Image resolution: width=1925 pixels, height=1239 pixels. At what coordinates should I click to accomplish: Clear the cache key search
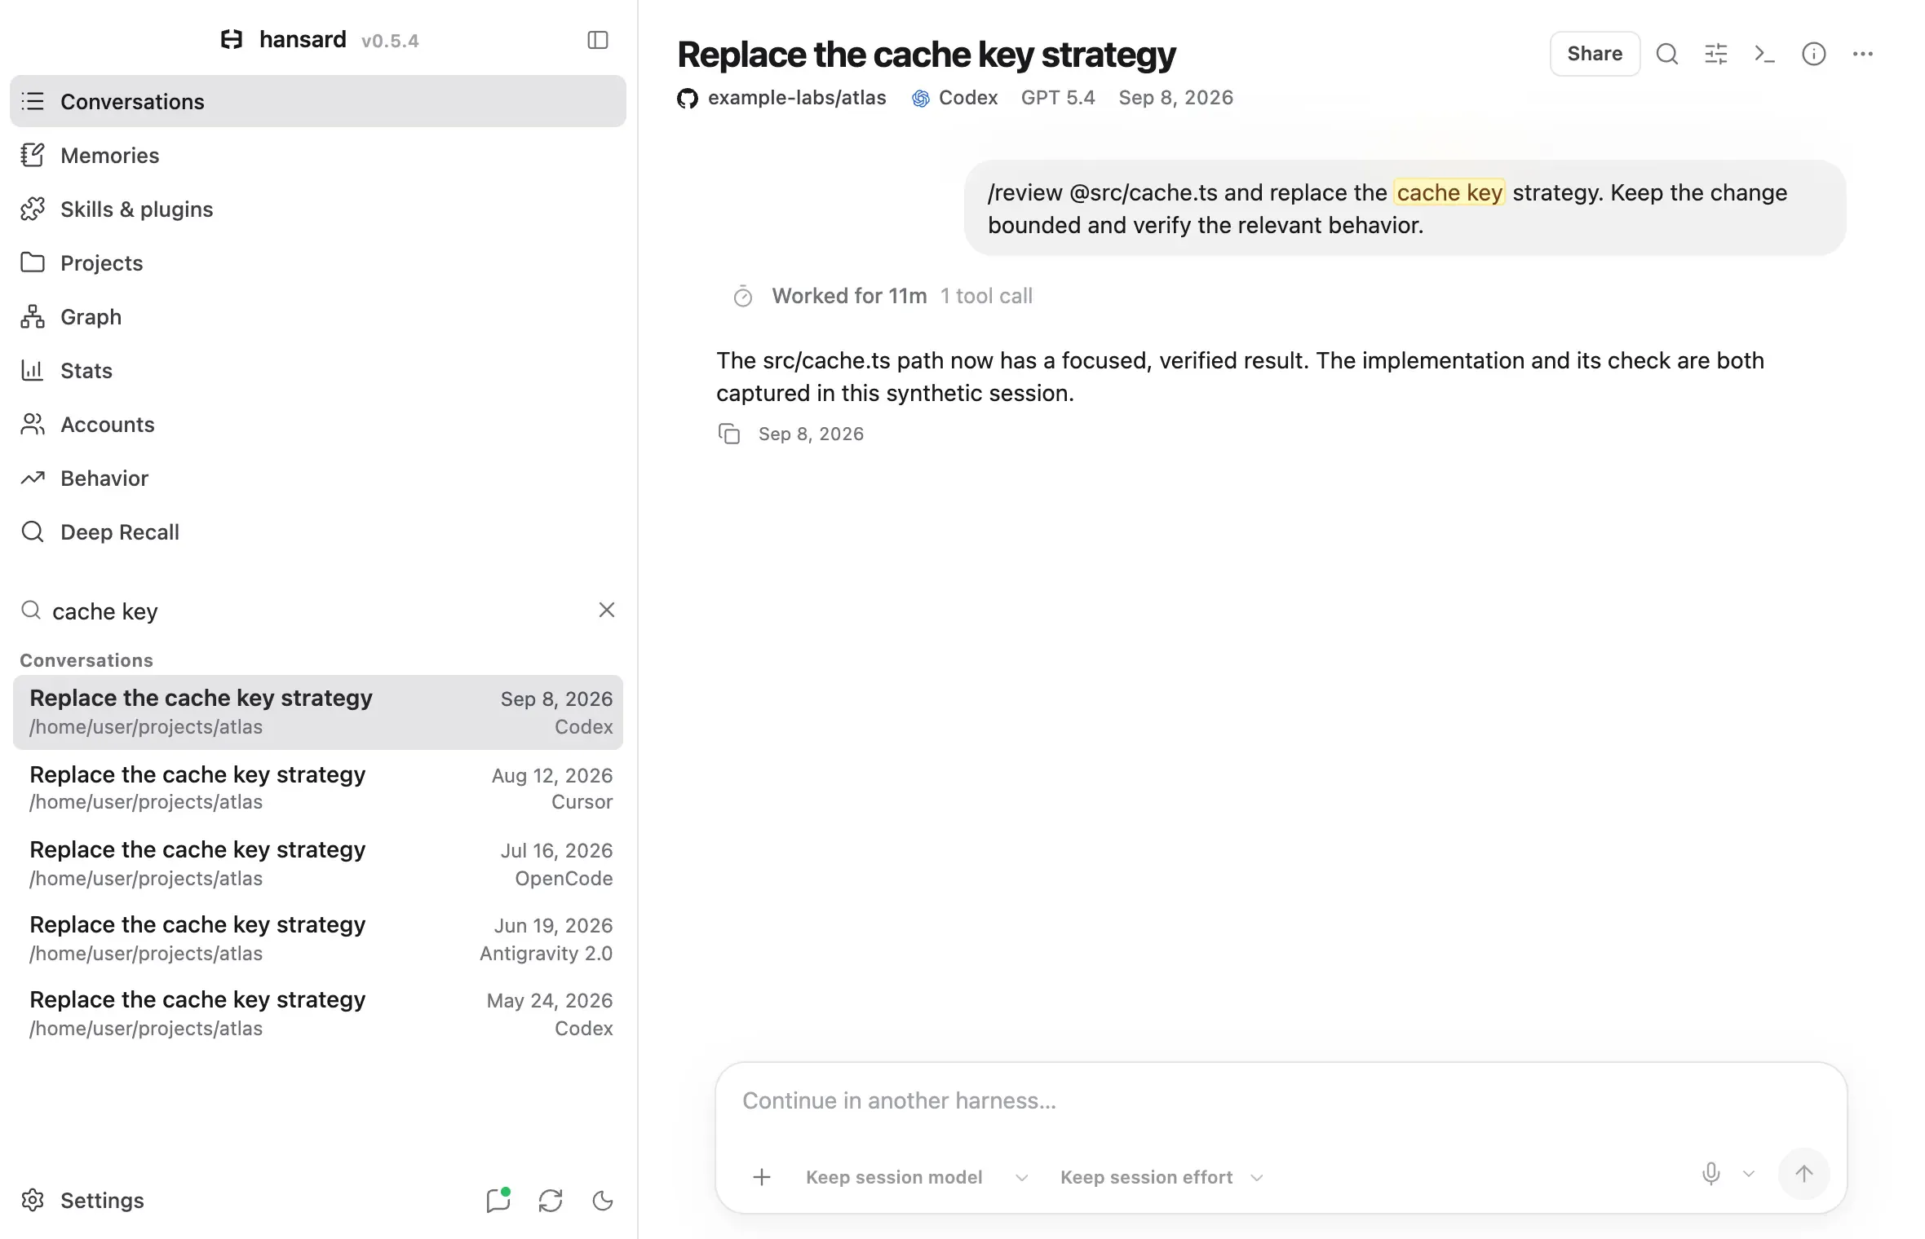[607, 610]
